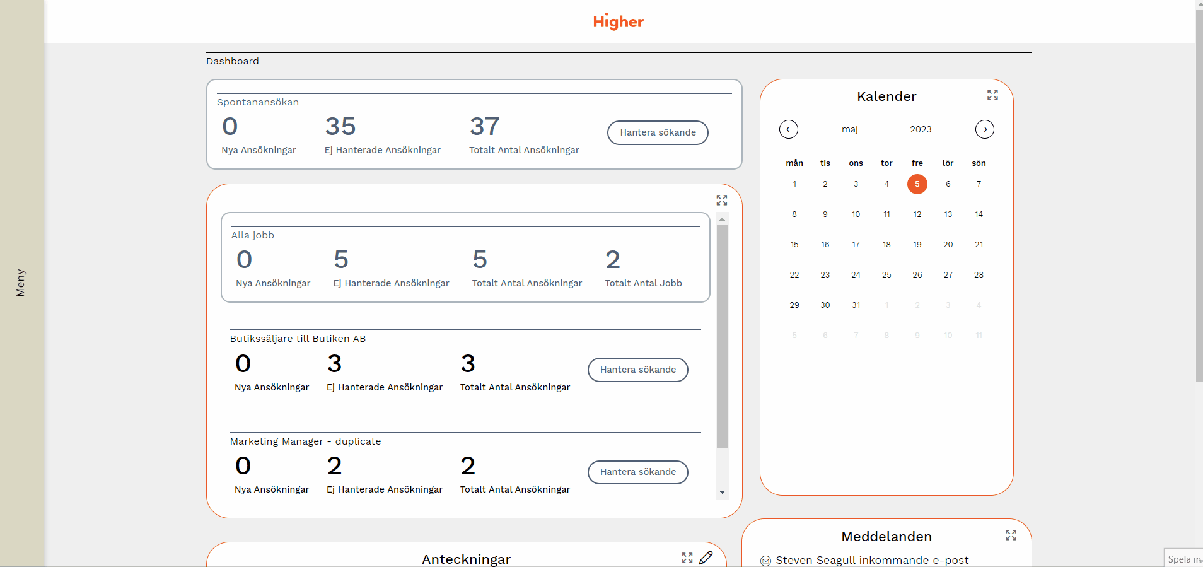1203x567 pixels.
Task: Expand the Kalender widget to fullscreen
Action: 992,95
